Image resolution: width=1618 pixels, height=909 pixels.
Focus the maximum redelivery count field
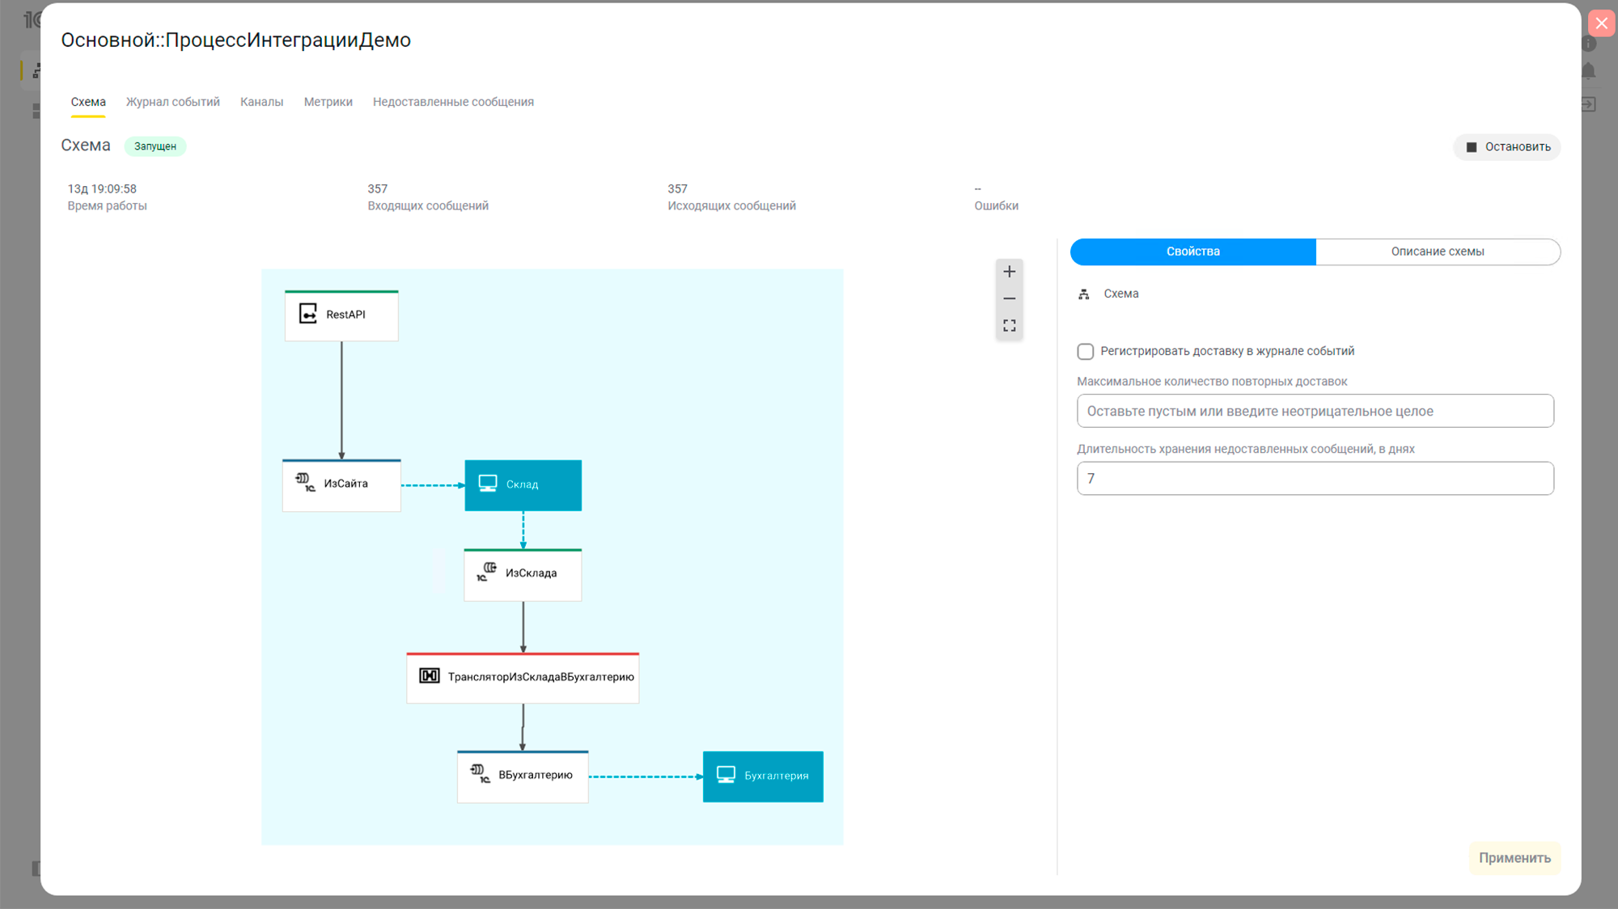[x=1315, y=411]
